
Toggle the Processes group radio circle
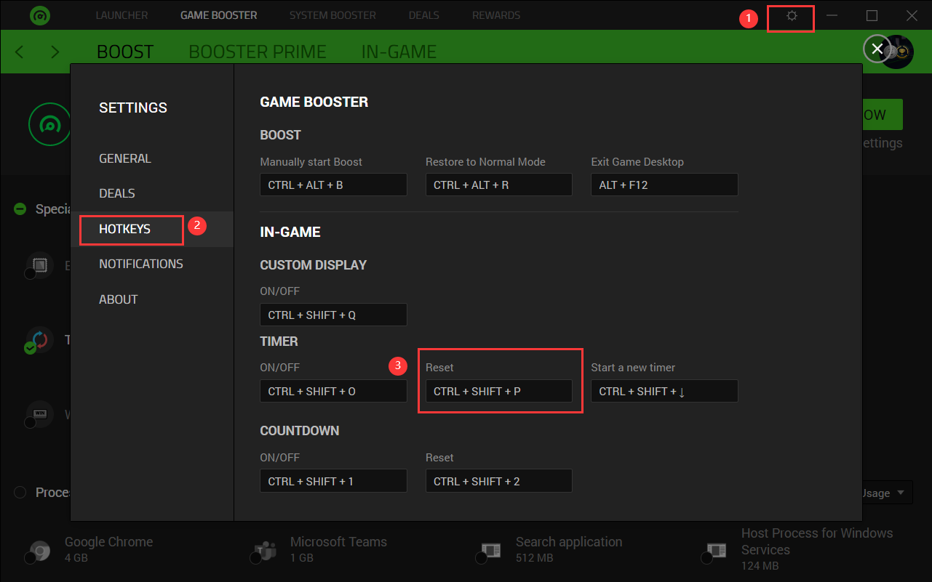click(x=20, y=493)
